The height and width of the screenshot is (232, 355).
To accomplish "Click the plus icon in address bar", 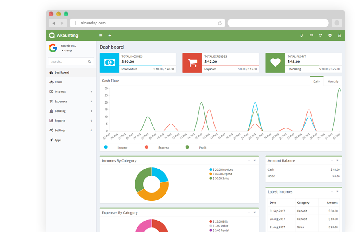I will [75, 23].
